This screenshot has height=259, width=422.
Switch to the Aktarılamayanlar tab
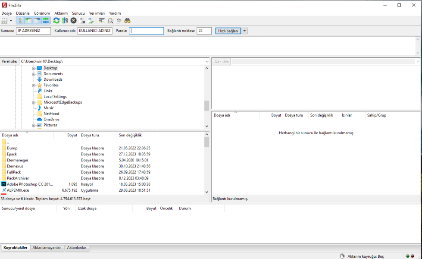click(47, 248)
